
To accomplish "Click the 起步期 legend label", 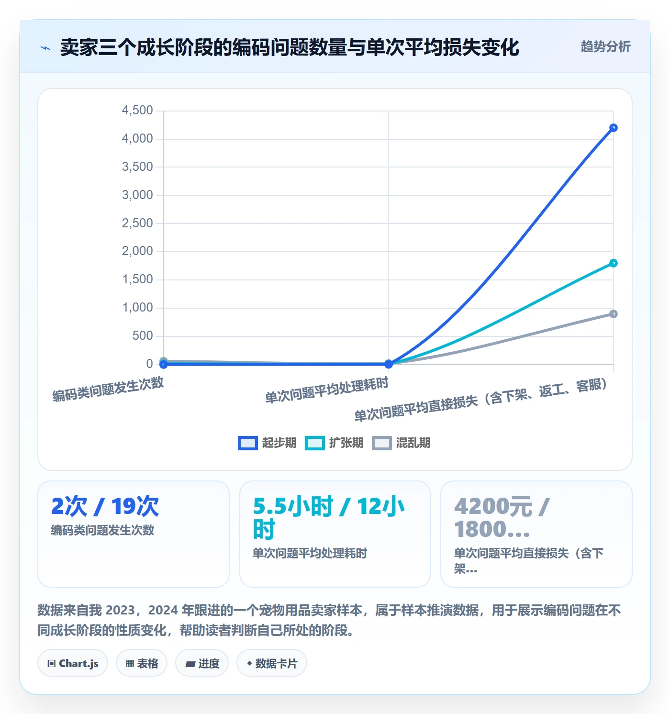I will coord(279,443).
